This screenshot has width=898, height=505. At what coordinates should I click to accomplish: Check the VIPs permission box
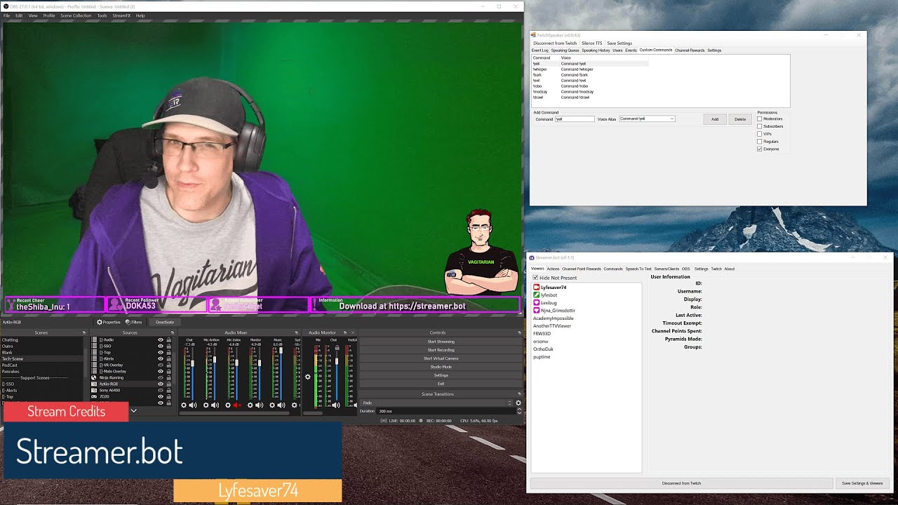(759, 134)
